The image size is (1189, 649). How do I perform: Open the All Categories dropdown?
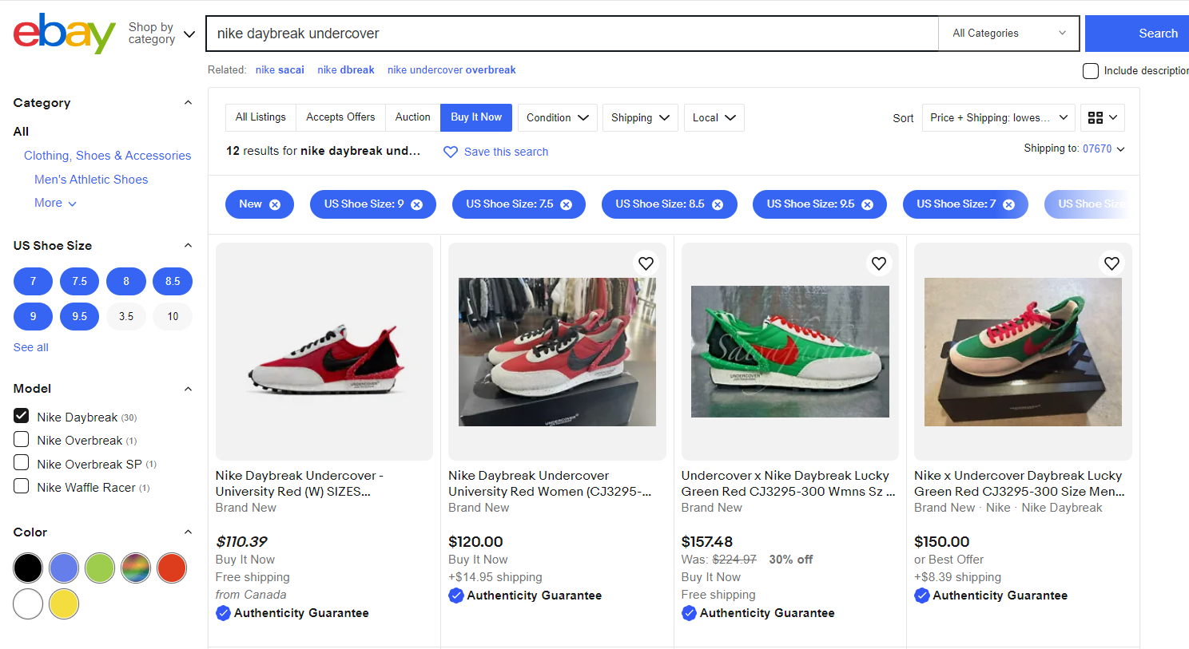pyautogui.click(x=1009, y=34)
